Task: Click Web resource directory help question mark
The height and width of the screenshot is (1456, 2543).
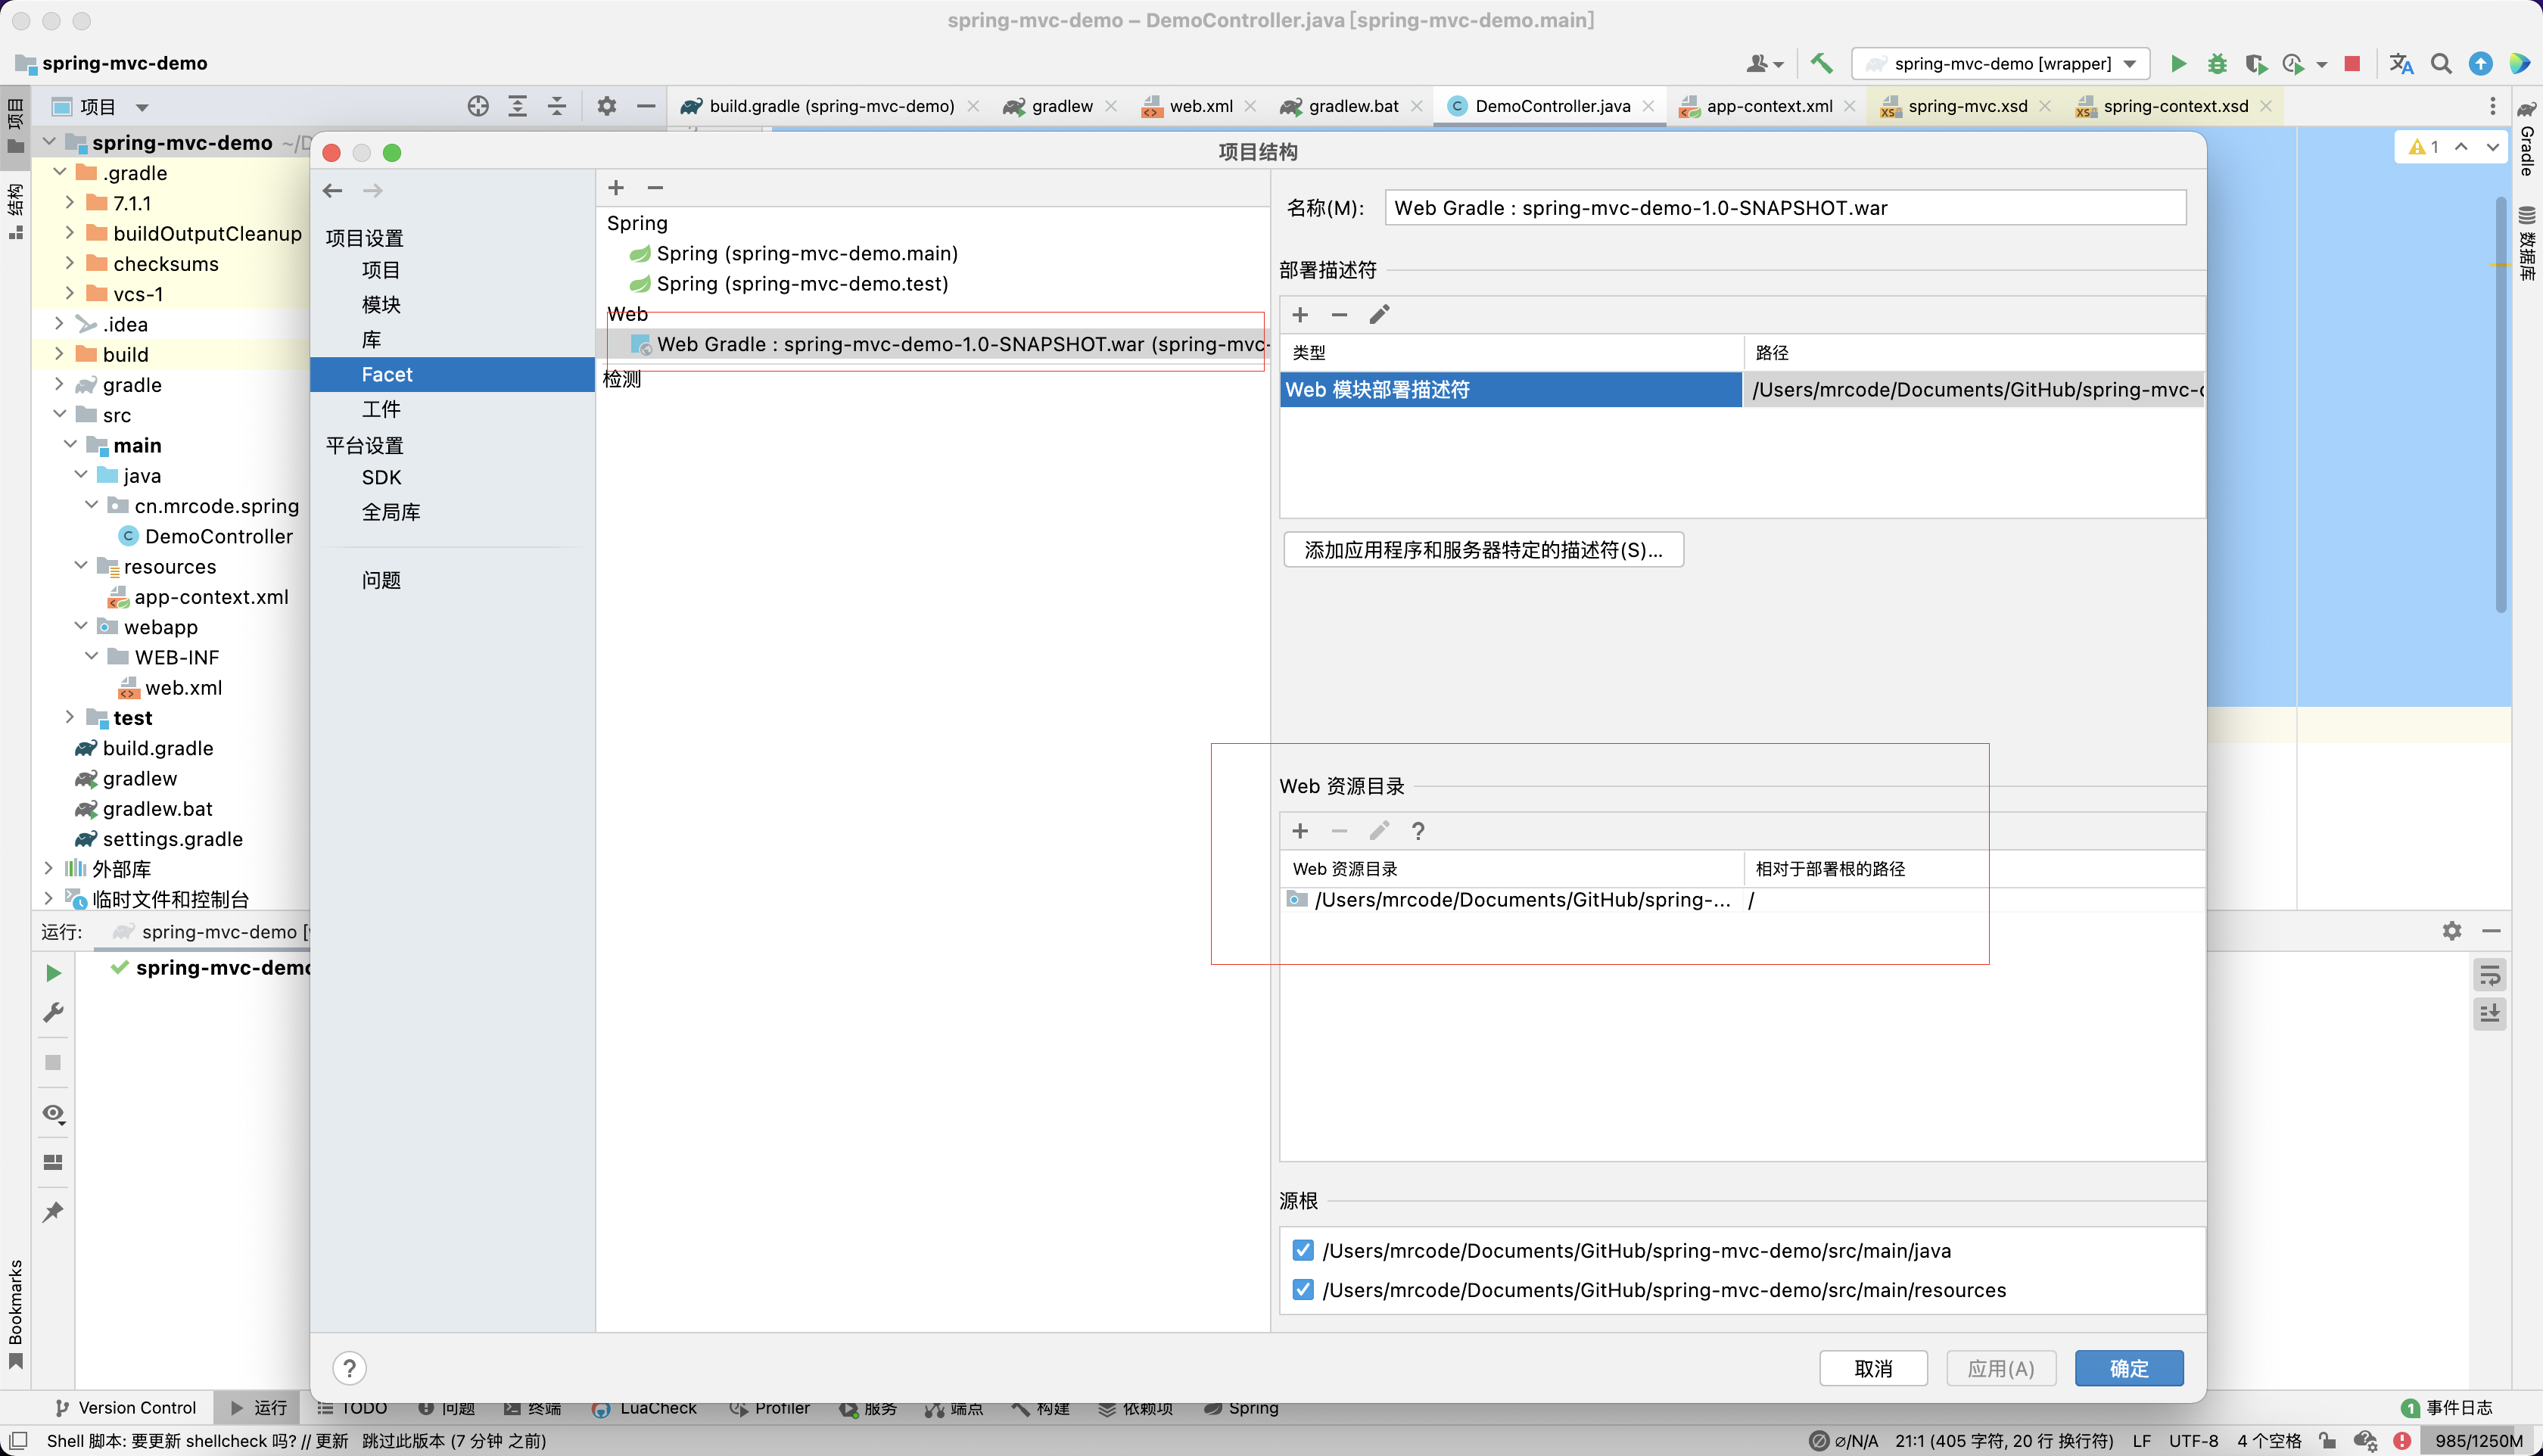Action: click(x=1418, y=831)
